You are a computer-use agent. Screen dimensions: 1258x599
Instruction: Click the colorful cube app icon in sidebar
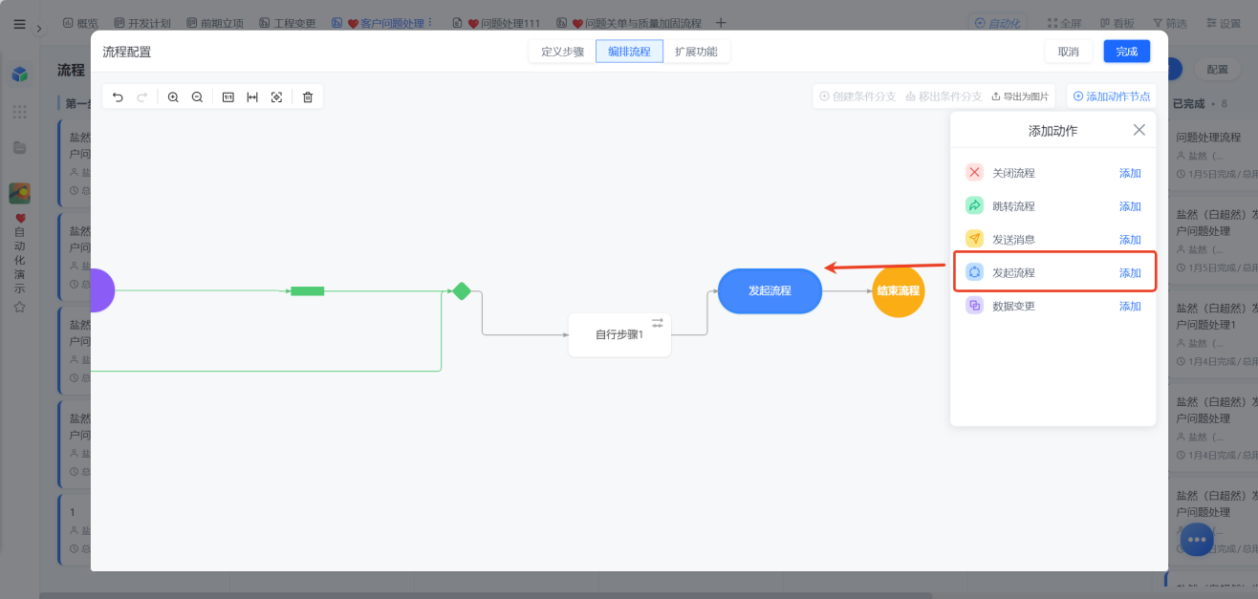19,74
